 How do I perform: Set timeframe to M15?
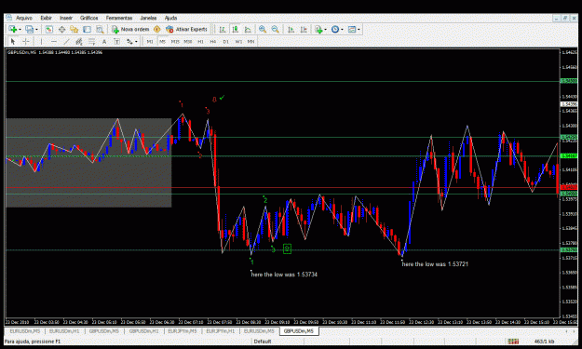(175, 42)
